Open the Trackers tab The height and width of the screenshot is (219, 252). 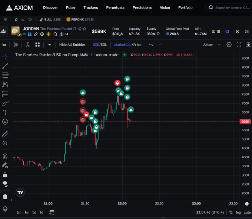91,7
